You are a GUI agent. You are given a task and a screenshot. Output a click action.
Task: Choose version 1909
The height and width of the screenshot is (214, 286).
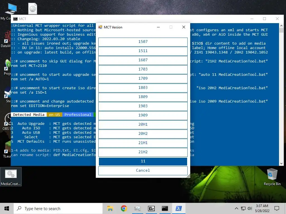tap(143, 115)
